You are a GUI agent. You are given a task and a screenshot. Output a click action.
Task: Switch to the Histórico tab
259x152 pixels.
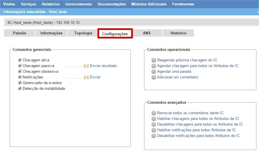click(x=178, y=33)
